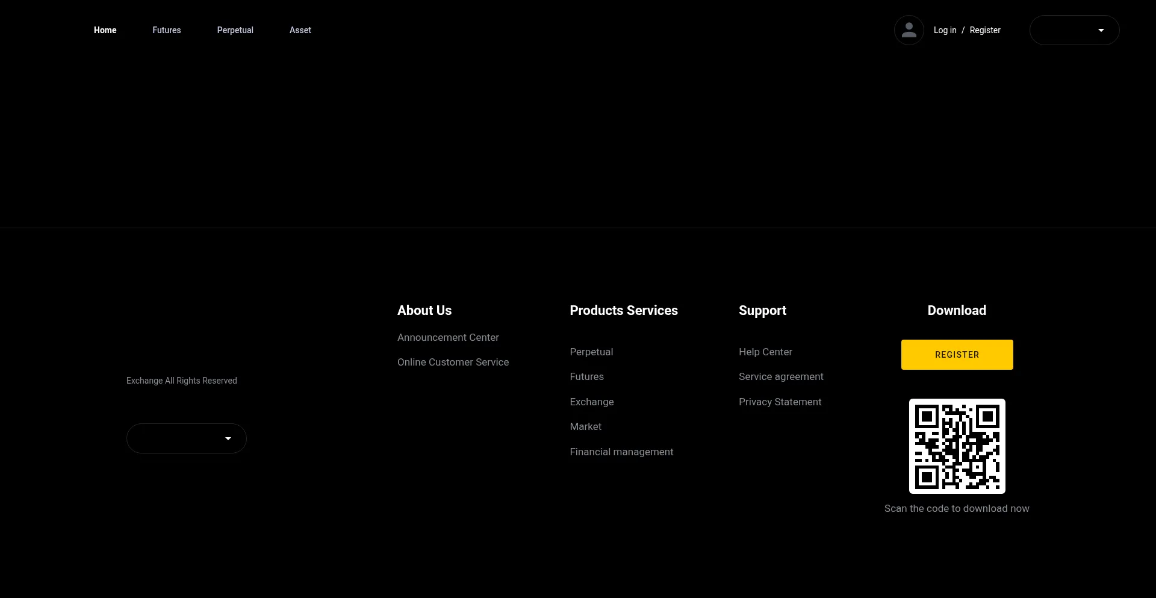
Task: Open the header language dropdown
Action: click(1074, 30)
